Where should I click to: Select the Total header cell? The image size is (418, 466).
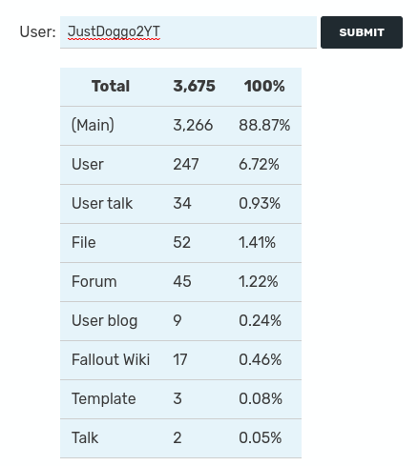[x=111, y=87]
